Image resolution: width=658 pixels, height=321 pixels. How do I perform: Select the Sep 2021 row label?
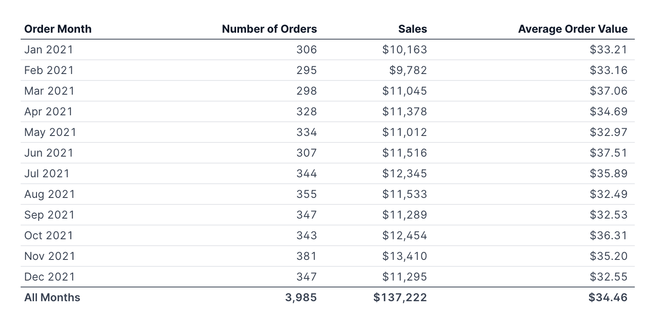(49, 215)
